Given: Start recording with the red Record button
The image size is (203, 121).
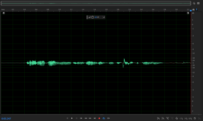Looking at the screenshot, I should tap(99, 118).
